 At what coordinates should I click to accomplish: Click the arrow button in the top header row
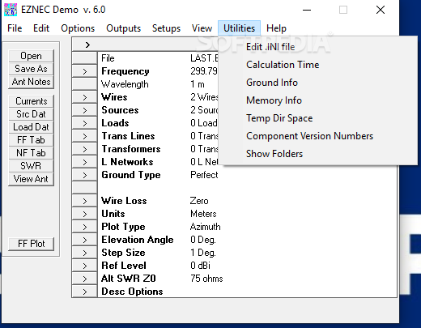87,45
